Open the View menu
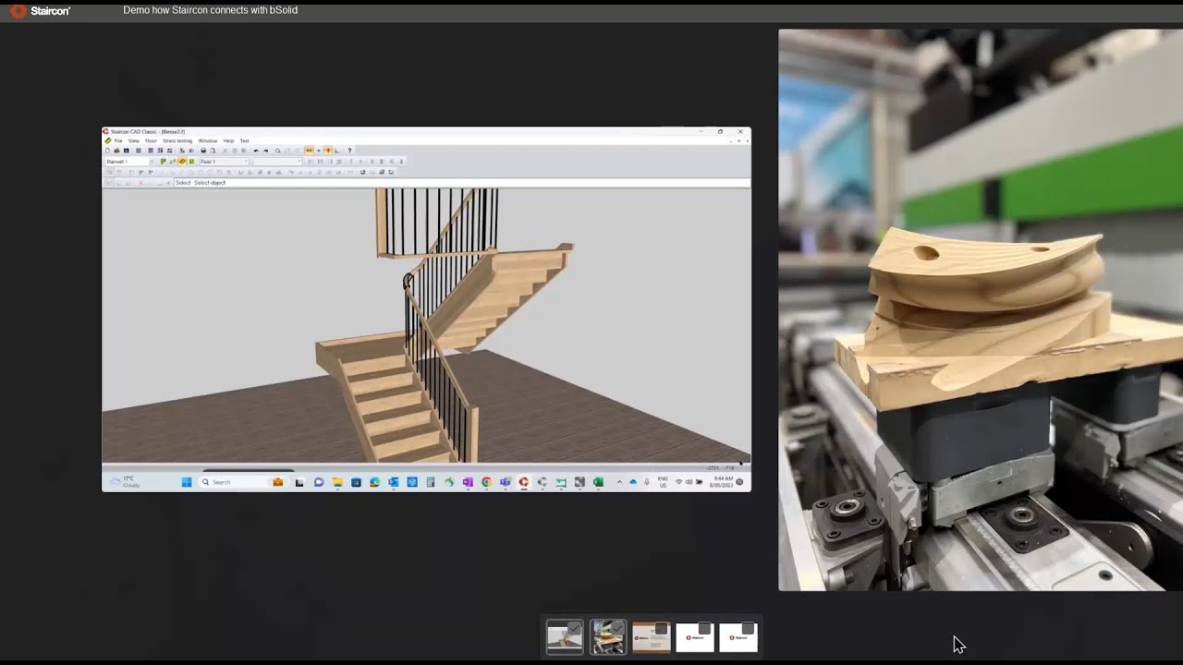This screenshot has width=1183, height=665. pyautogui.click(x=134, y=141)
